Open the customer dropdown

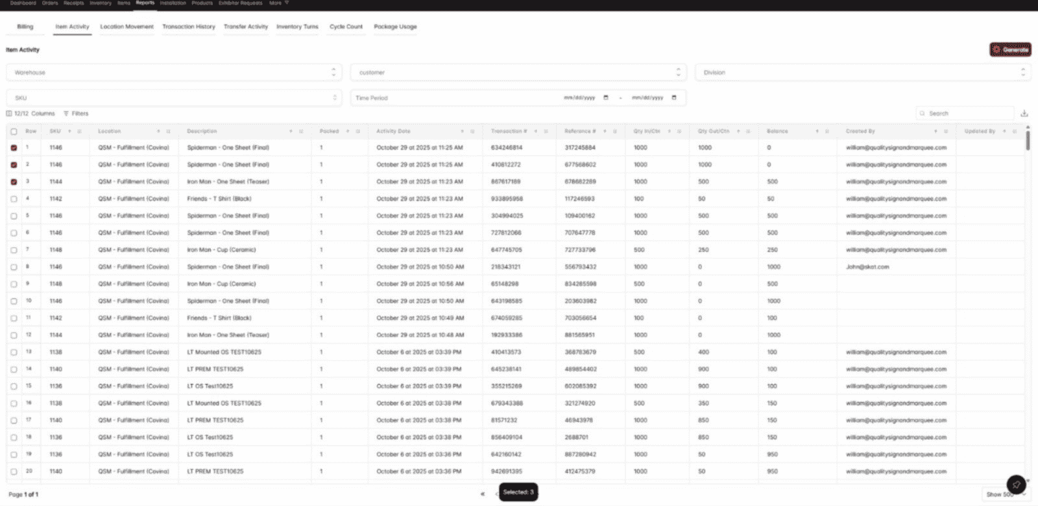point(518,73)
